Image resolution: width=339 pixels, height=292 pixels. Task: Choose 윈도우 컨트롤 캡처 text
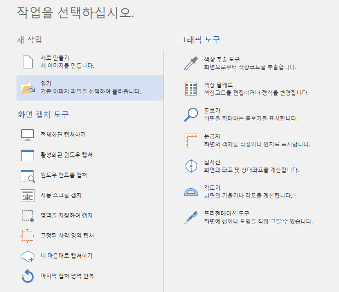[64, 175]
